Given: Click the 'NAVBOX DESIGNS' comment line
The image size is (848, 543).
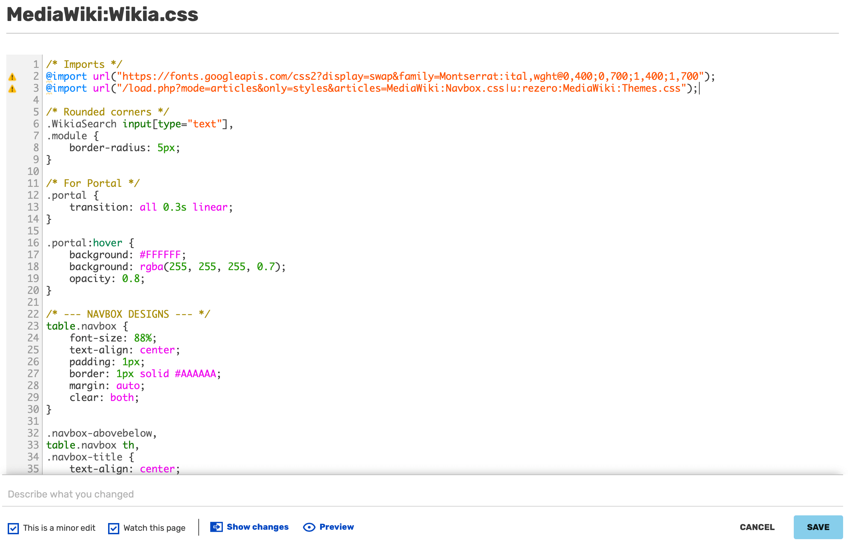Looking at the screenshot, I should (x=128, y=314).
